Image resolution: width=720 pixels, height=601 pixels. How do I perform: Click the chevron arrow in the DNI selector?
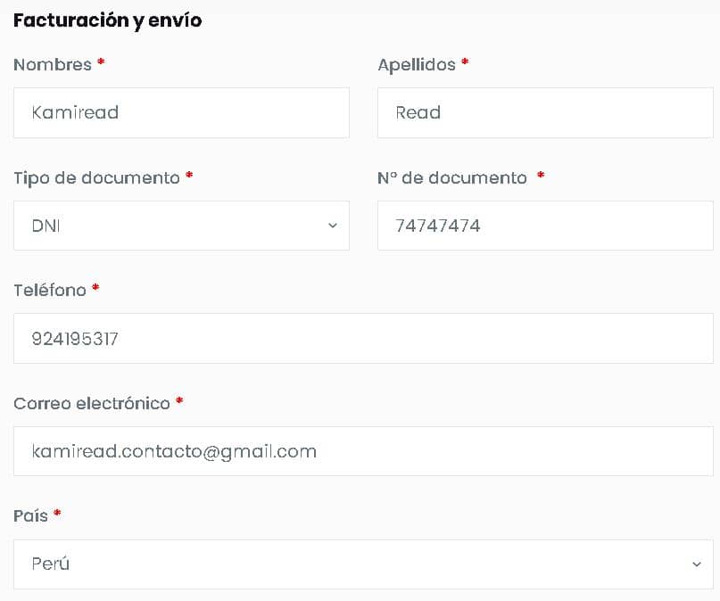tap(333, 226)
